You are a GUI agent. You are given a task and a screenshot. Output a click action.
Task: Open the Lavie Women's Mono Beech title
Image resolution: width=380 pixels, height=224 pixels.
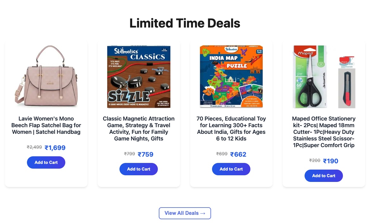46,125
